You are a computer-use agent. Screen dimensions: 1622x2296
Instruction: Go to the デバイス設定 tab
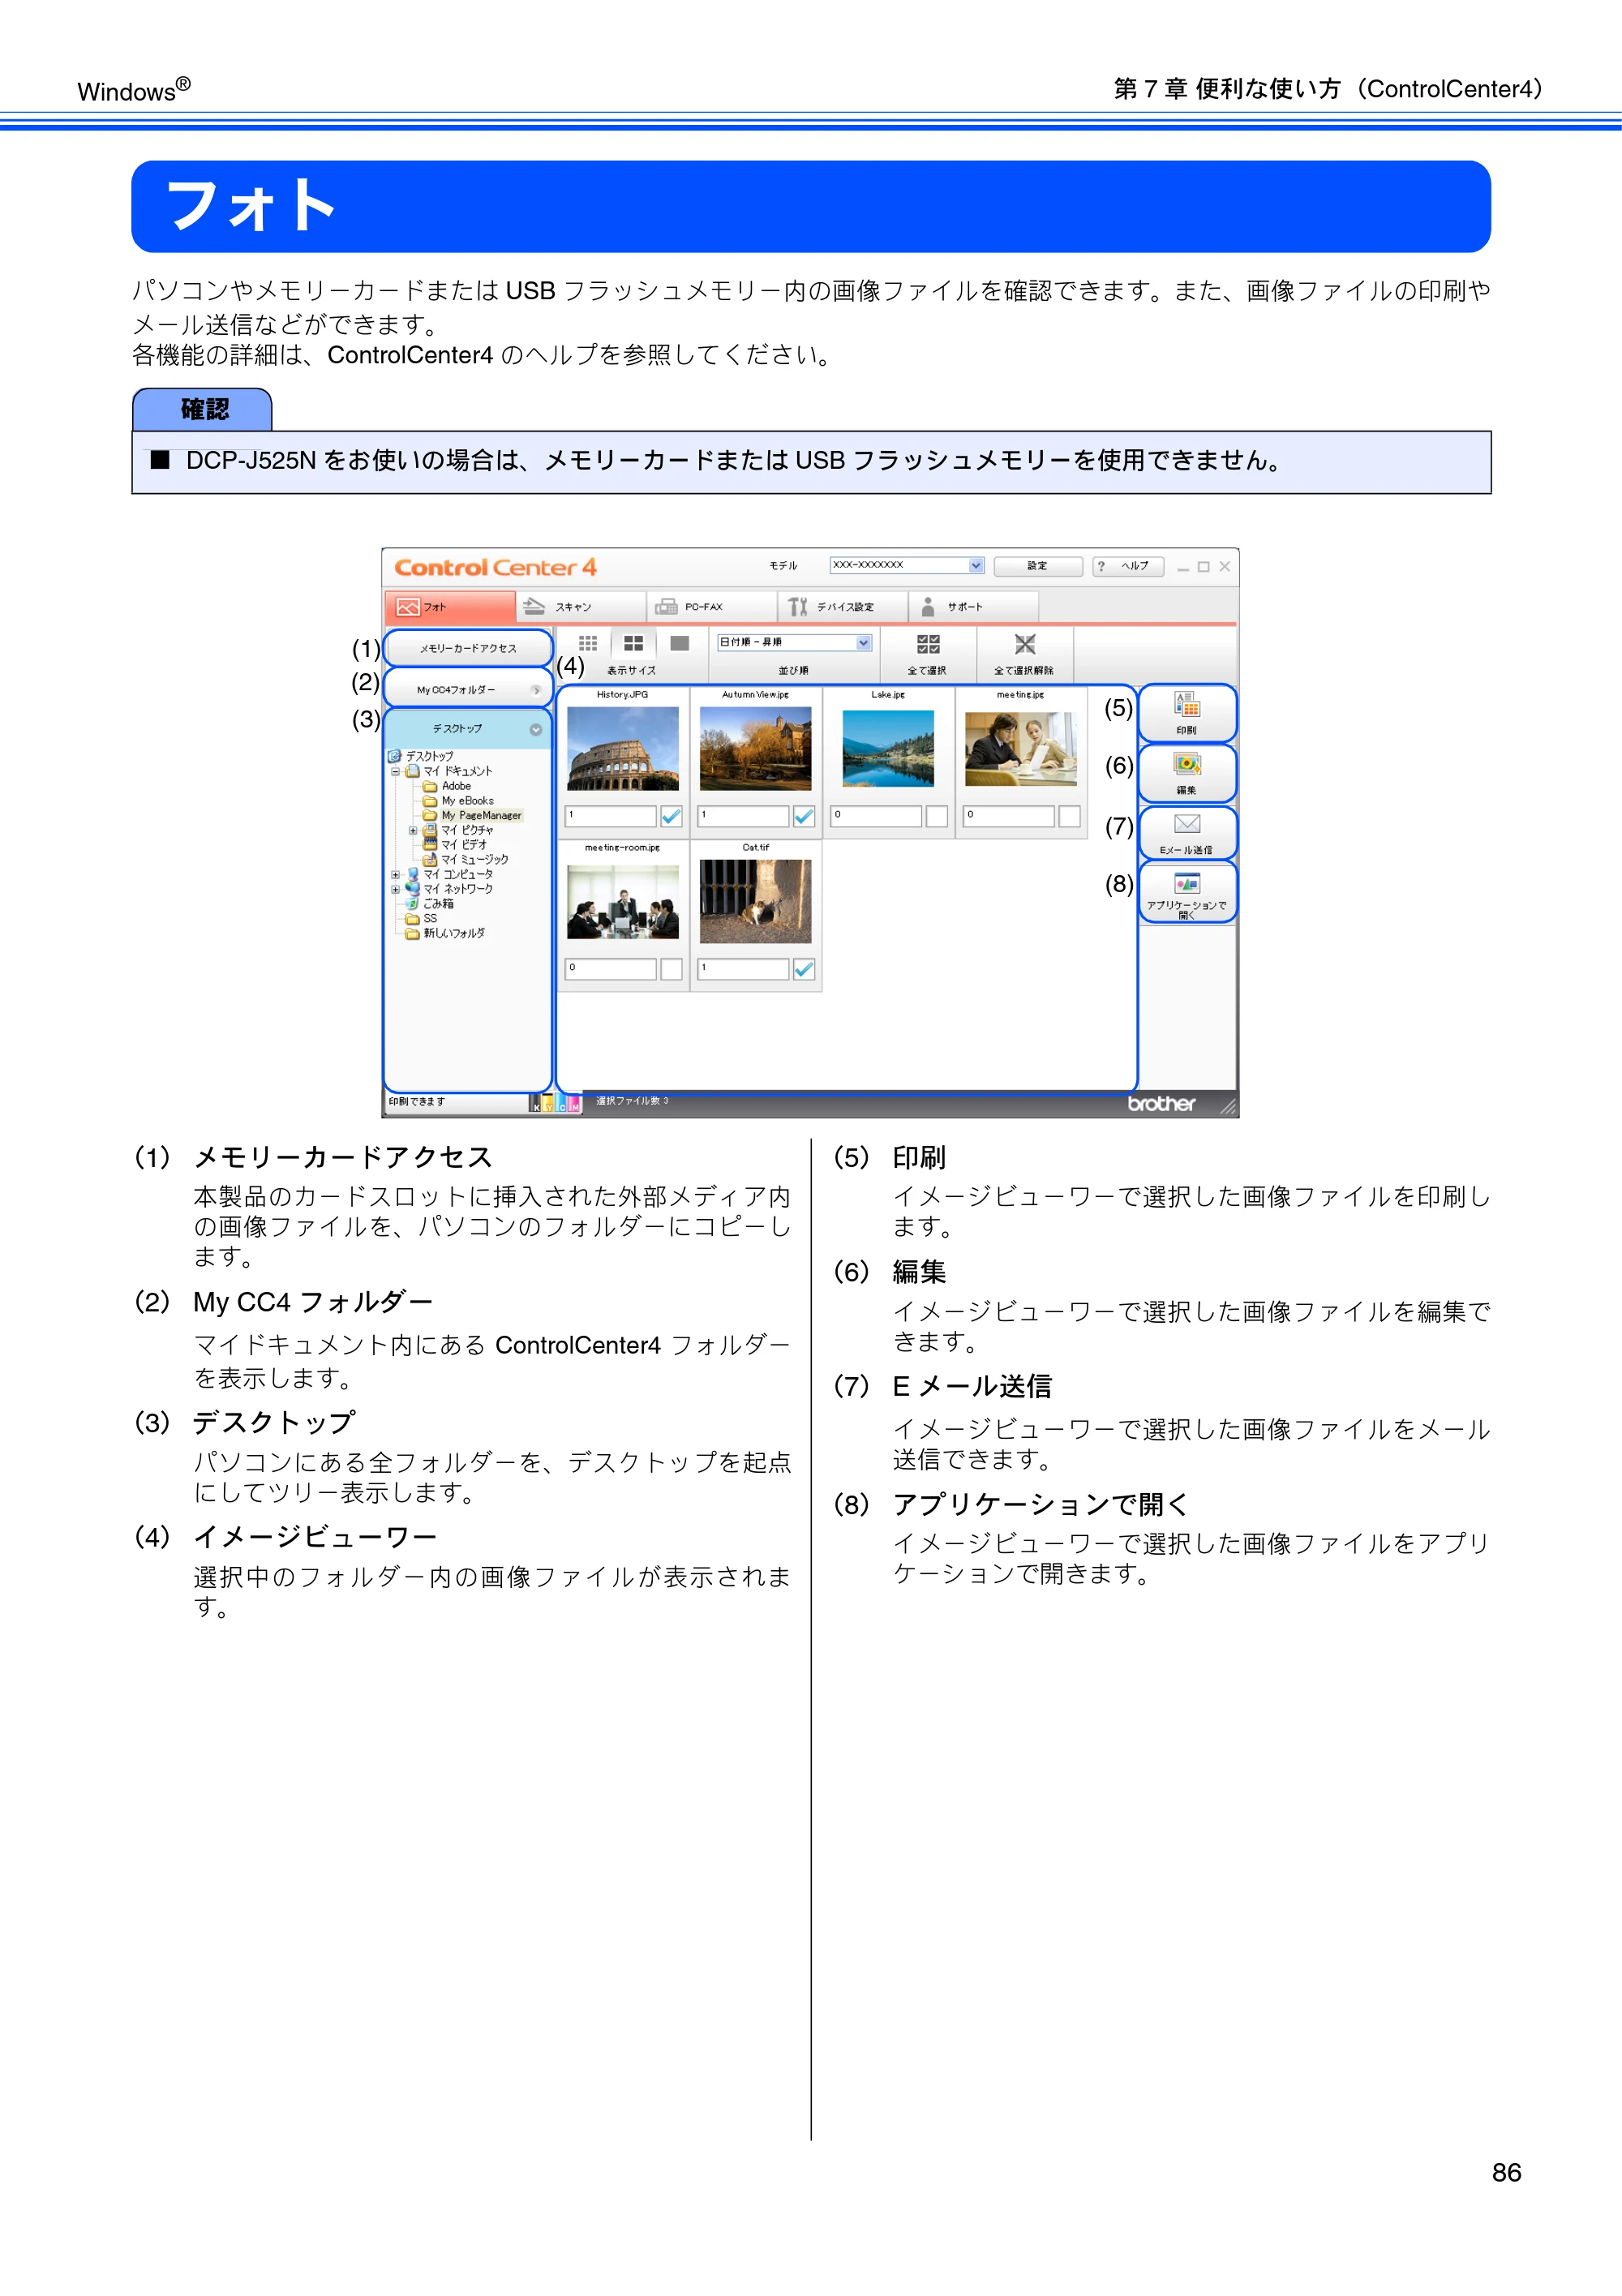tap(843, 606)
